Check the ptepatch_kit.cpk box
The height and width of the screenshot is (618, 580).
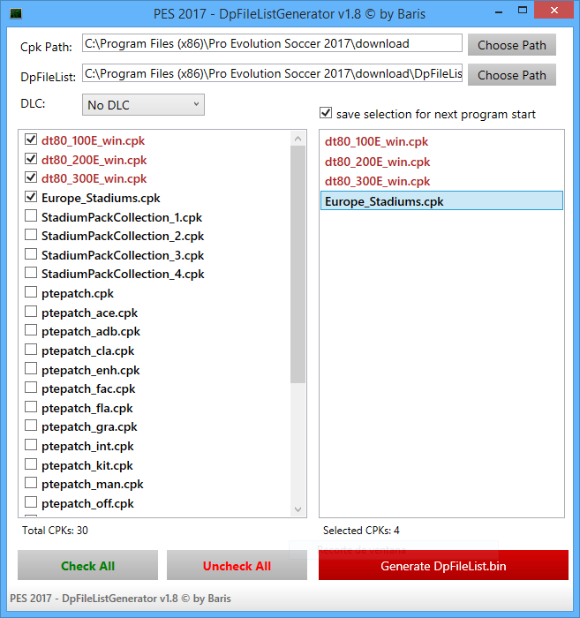click(31, 463)
